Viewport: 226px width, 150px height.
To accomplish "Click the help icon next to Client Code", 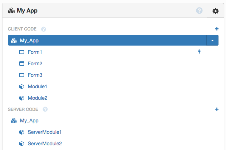I will [44, 29].
